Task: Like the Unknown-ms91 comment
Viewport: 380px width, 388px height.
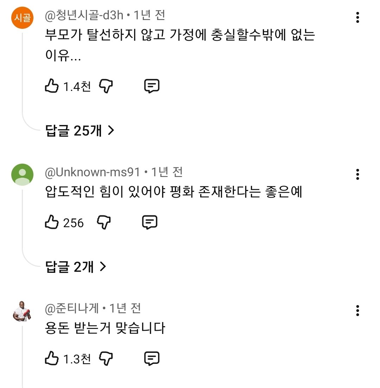Action: tap(52, 223)
